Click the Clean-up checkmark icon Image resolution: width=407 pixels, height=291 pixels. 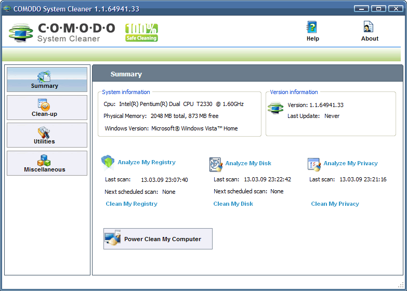(44, 104)
